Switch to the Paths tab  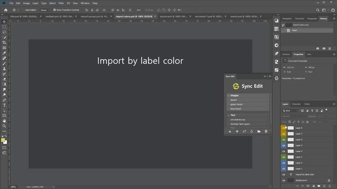(307, 104)
